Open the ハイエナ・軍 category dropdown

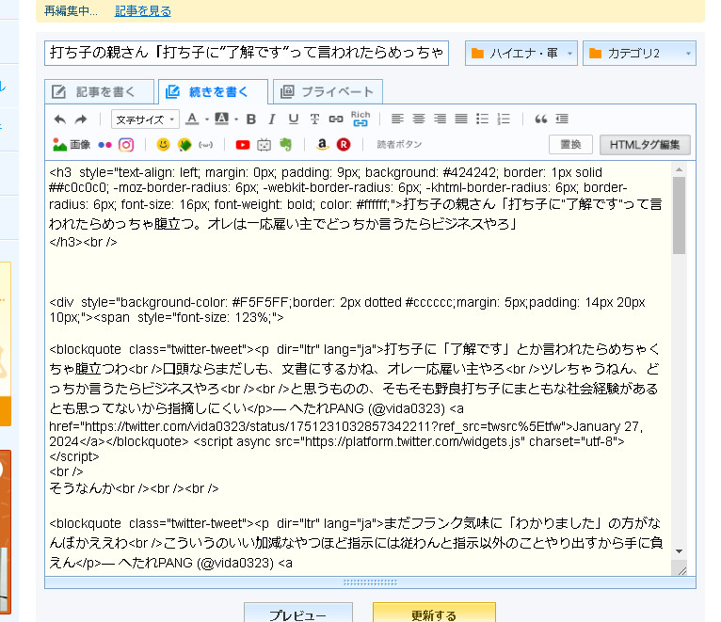(x=521, y=54)
